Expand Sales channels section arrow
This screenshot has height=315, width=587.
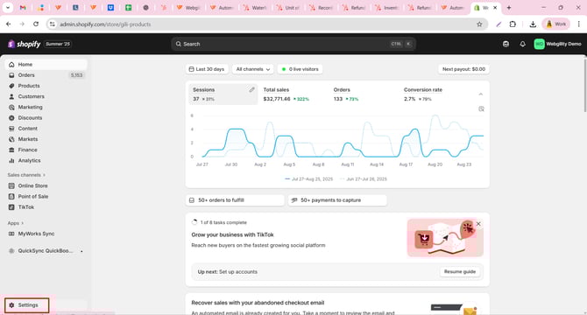coord(44,175)
